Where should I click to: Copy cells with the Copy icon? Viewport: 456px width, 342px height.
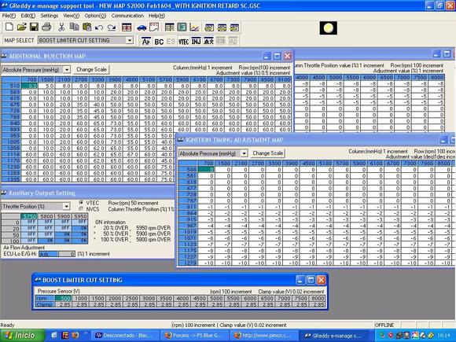[74, 28]
